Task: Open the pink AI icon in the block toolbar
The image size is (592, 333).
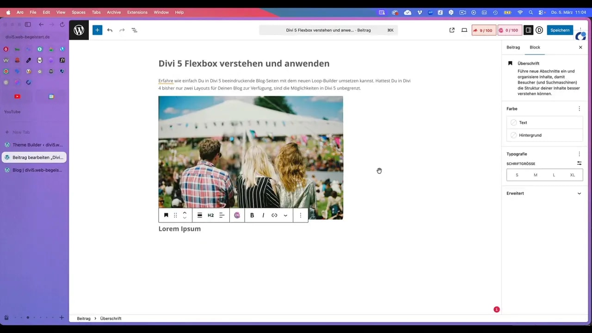Action: point(237,215)
